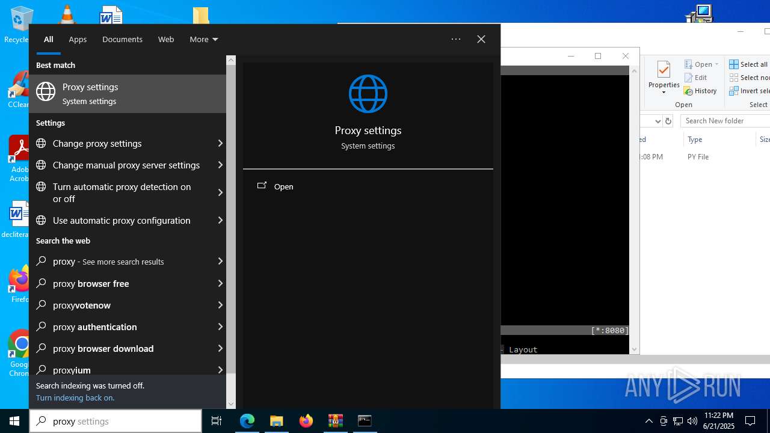This screenshot has width=770, height=433.
Task: Click Turn indexing back on link
Action: [x=75, y=398]
